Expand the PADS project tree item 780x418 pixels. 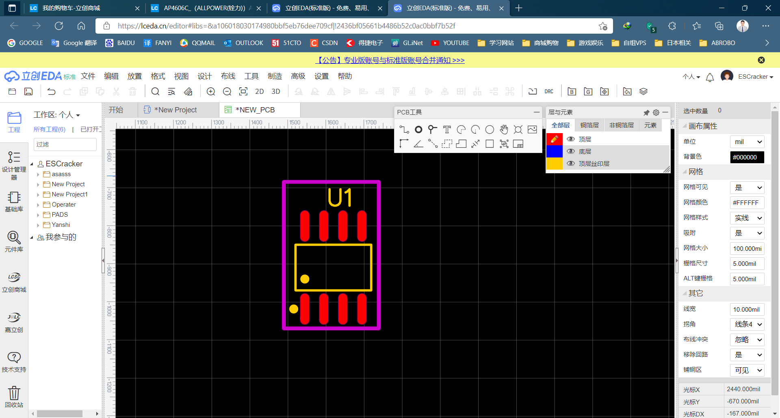point(39,215)
